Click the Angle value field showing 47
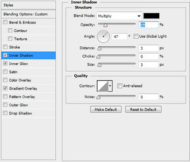The image size is (190, 162). [119, 37]
